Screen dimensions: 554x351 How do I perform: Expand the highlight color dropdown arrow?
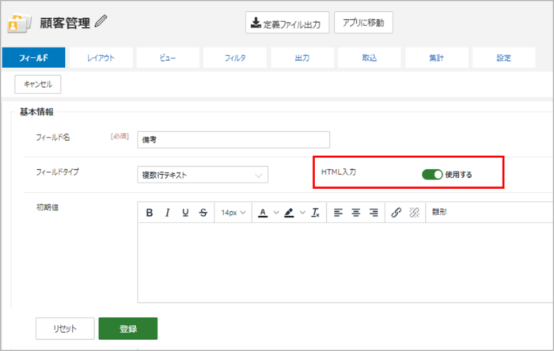pyautogui.click(x=302, y=213)
